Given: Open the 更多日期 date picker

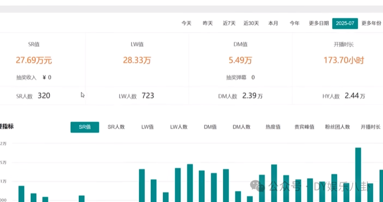Looking at the screenshot, I should pyautogui.click(x=319, y=23).
